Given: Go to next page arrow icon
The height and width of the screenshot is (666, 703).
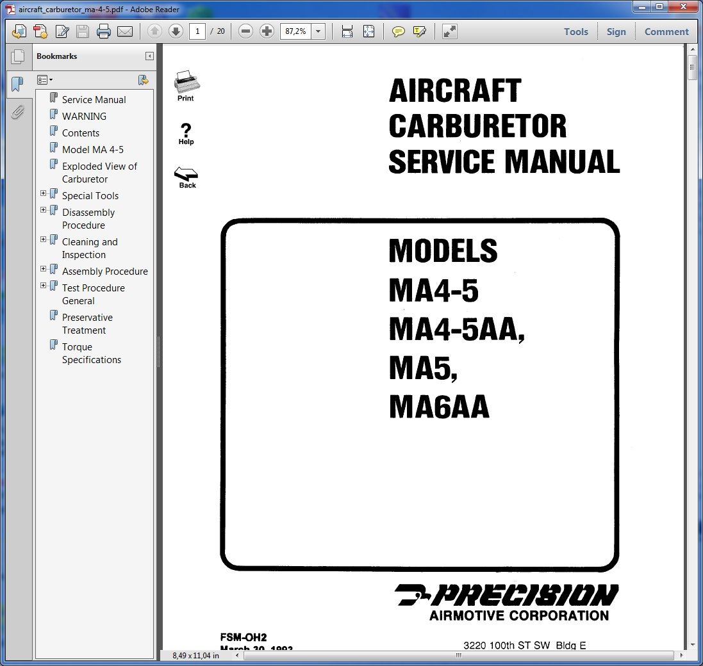Looking at the screenshot, I should pyautogui.click(x=176, y=31).
